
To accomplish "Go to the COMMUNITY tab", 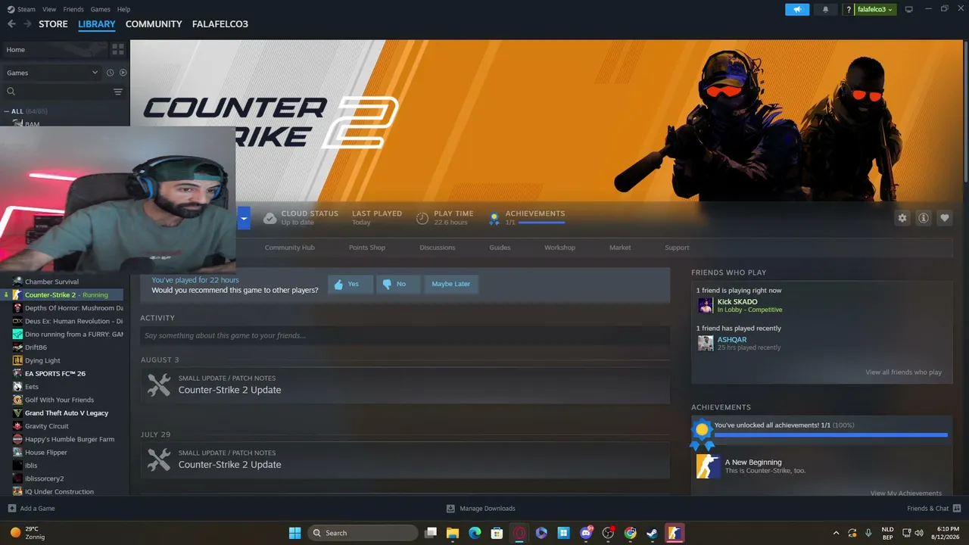I will click(154, 24).
